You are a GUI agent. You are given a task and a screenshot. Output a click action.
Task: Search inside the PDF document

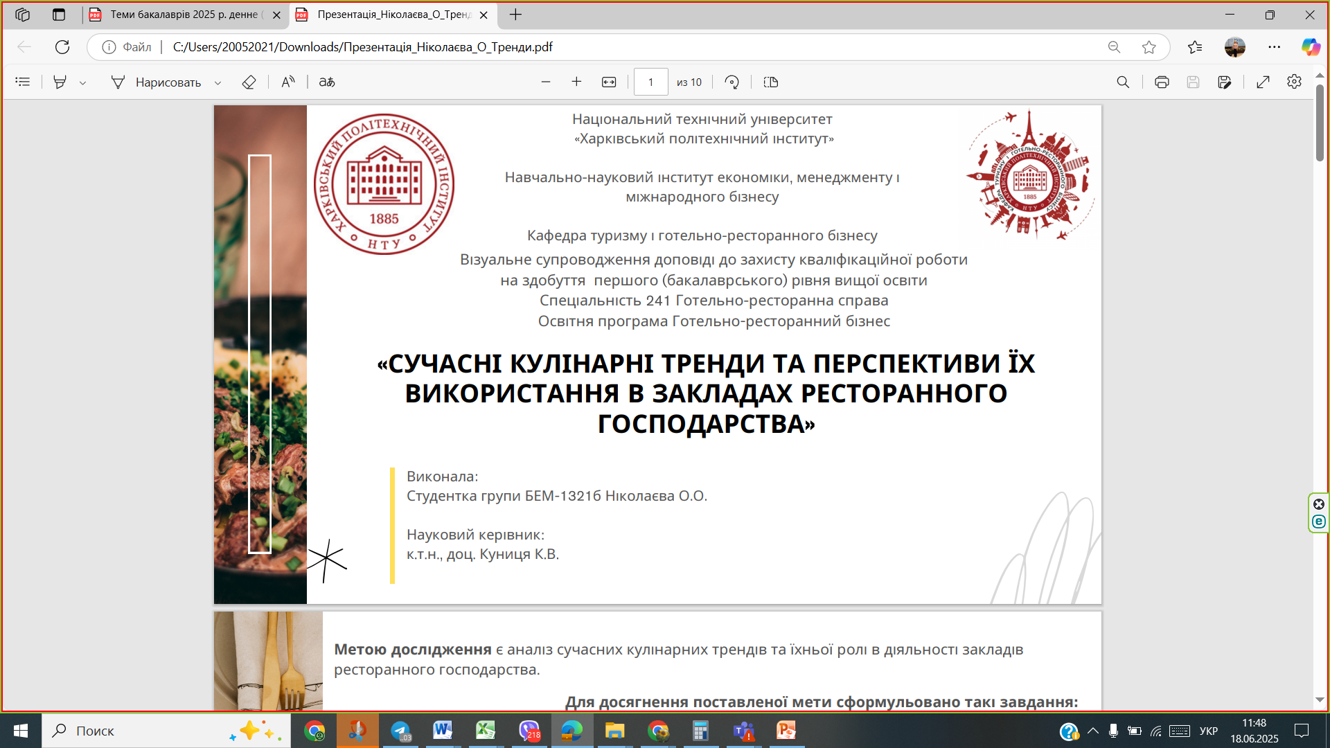pyautogui.click(x=1123, y=82)
